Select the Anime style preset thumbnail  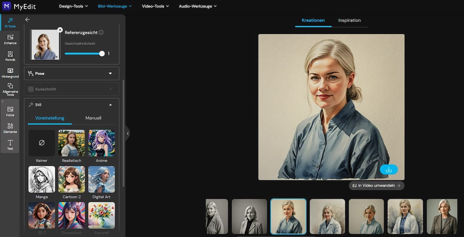coord(101,143)
